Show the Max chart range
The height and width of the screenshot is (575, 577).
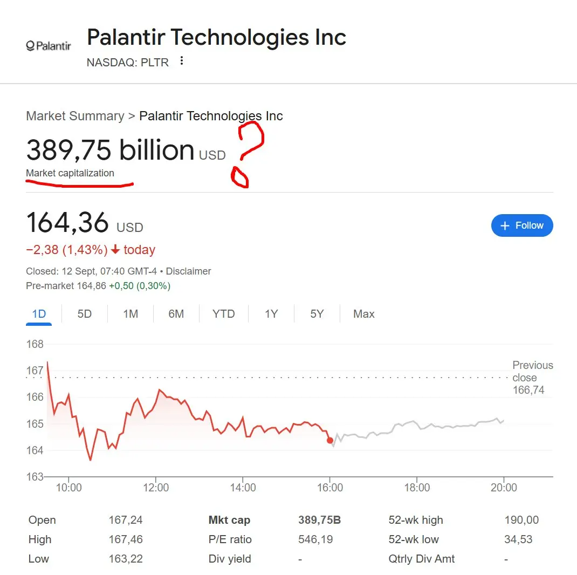(363, 314)
